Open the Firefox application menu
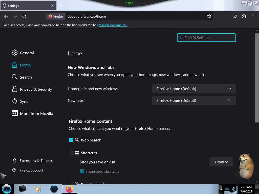Screen dimensions: 259x194 click(x=253, y=16)
